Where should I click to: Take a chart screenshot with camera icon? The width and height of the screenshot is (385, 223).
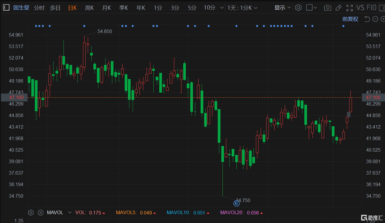(x=327, y=8)
